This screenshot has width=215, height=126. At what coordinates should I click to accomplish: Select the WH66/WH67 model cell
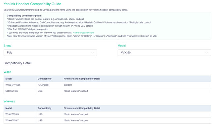(20, 120)
